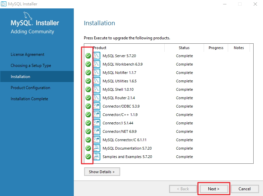263x196 pixels.
Task: Select the Connector/C++ 1.1.9 row text
Action: click(x=120, y=115)
